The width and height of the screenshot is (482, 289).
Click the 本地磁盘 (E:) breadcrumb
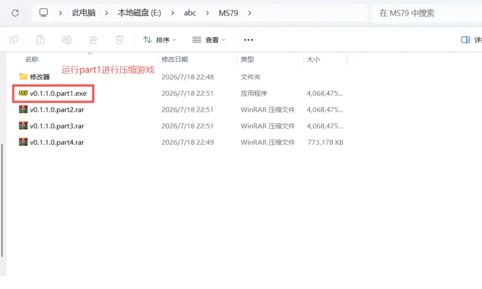(x=139, y=13)
